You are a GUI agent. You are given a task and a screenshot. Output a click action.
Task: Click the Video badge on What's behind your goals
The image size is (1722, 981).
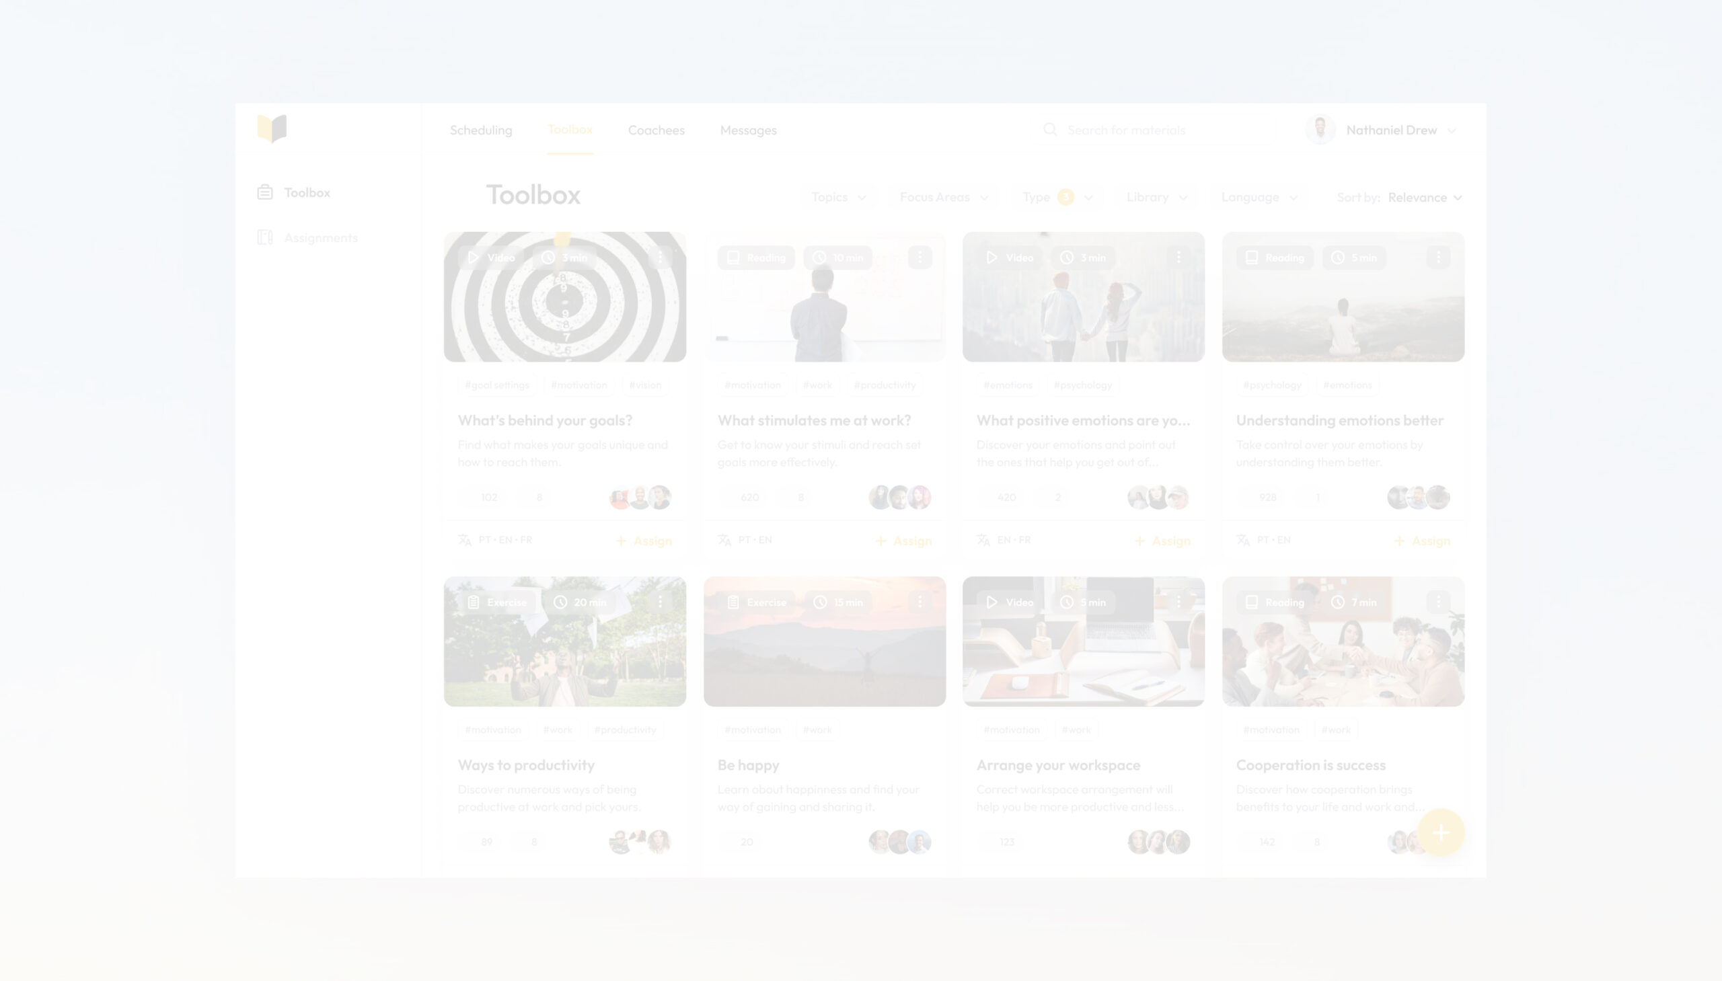tap(491, 258)
